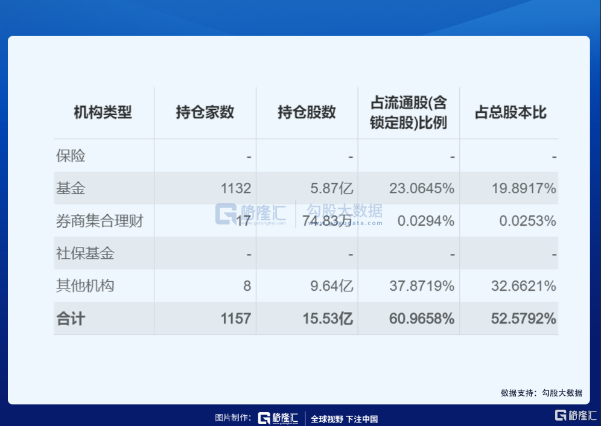The height and width of the screenshot is (426, 601).
Task: Select the 15.53亿 total shares cell
Action: pyautogui.click(x=328, y=319)
